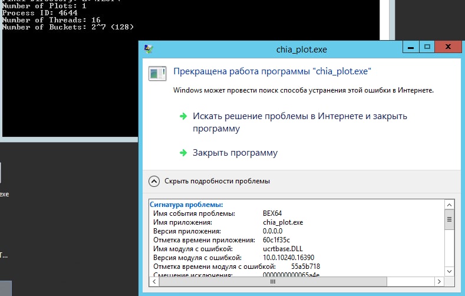Select module timestamp 55a5b718
Screen dimensions: 465x296
tap(305, 267)
